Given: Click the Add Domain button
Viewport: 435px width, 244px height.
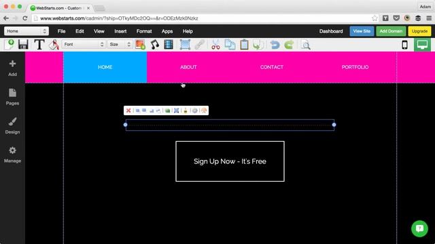Looking at the screenshot, I should click(391, 31).
